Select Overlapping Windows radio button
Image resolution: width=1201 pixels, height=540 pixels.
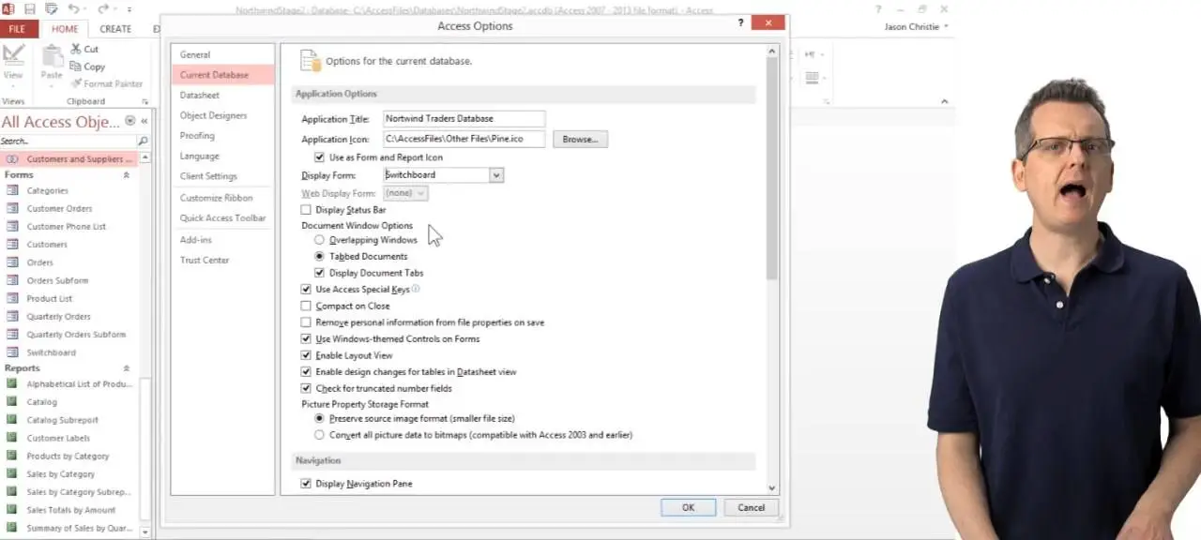point(320,240)
